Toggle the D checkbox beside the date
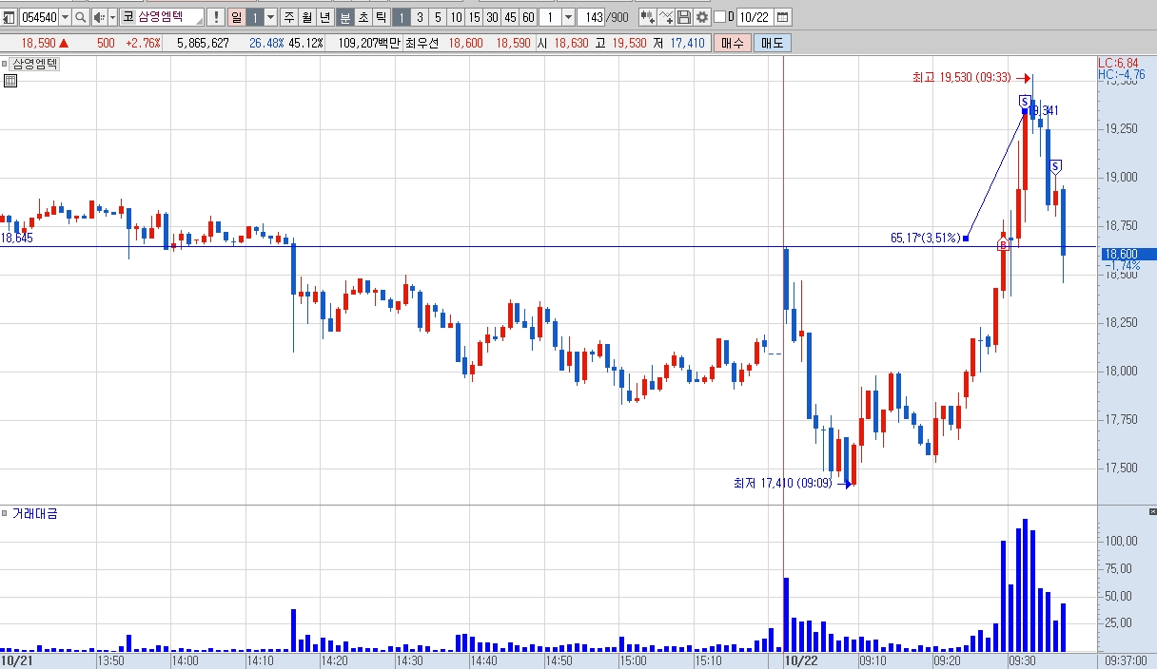Image resolution: width=1157 pixels, height=669 pixels. click(719, 17)
